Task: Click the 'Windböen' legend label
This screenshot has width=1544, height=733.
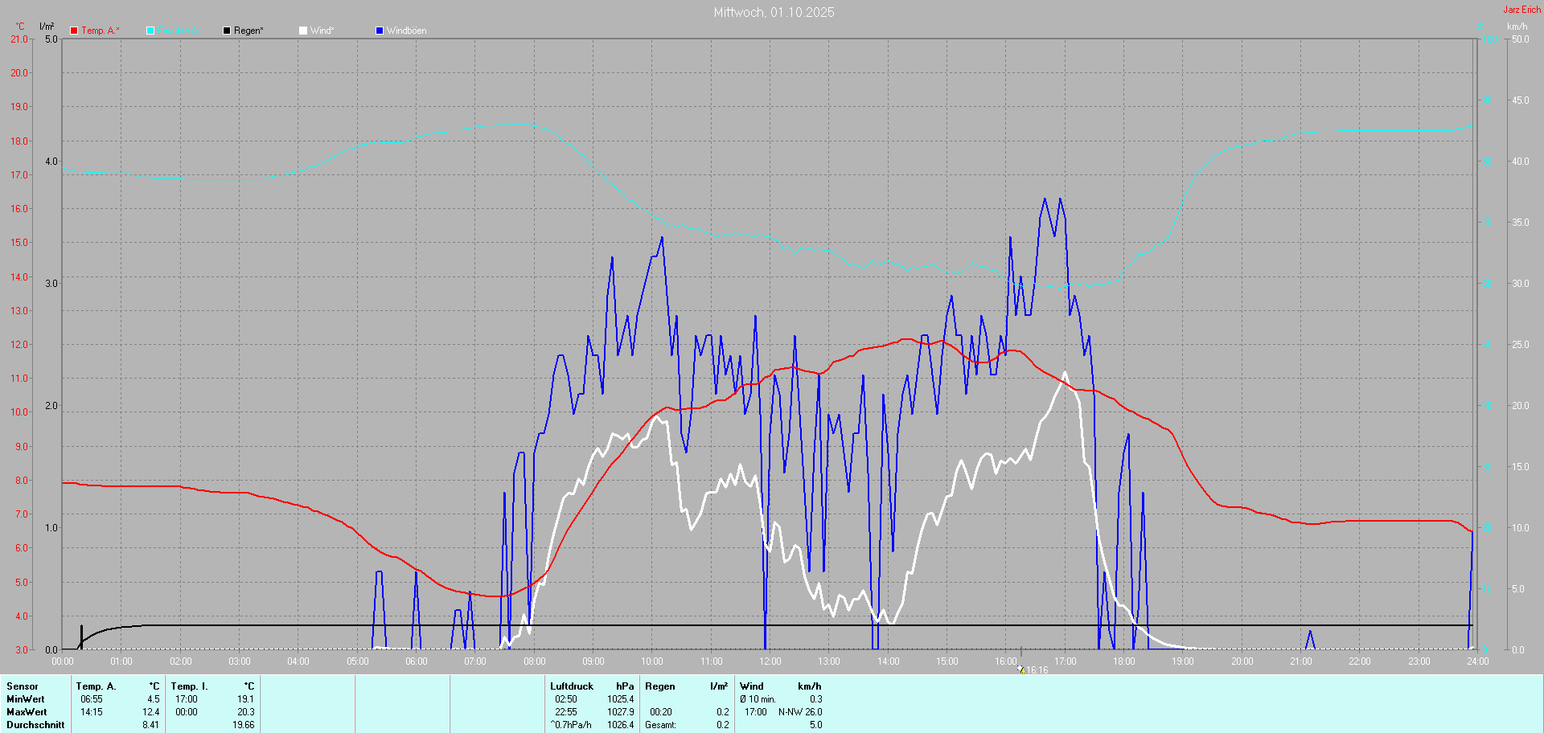Action: 407,31
